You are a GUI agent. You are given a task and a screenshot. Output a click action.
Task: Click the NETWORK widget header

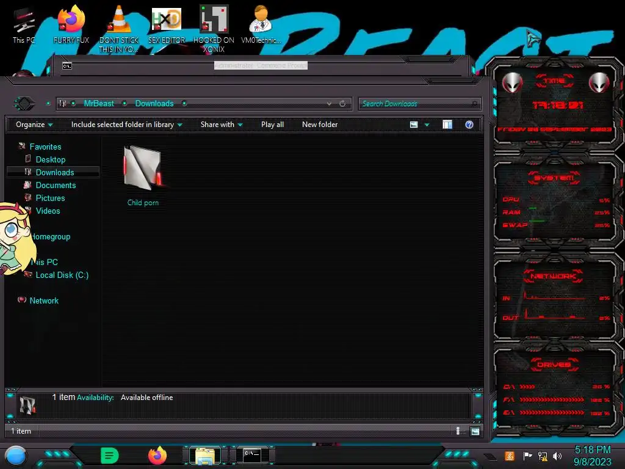tap(553, 276)
